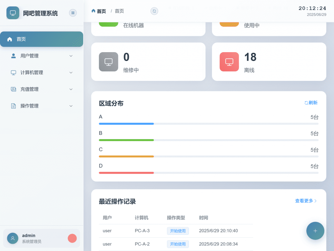Click the home icon in the breadcrumb

pyautogui.click(x=94, y=11)
